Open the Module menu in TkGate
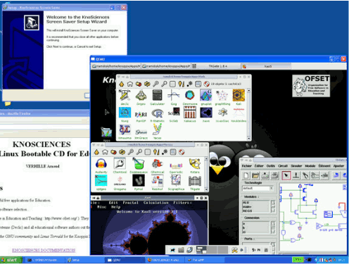This screenshot has height=264, width=349. [310, 165]
